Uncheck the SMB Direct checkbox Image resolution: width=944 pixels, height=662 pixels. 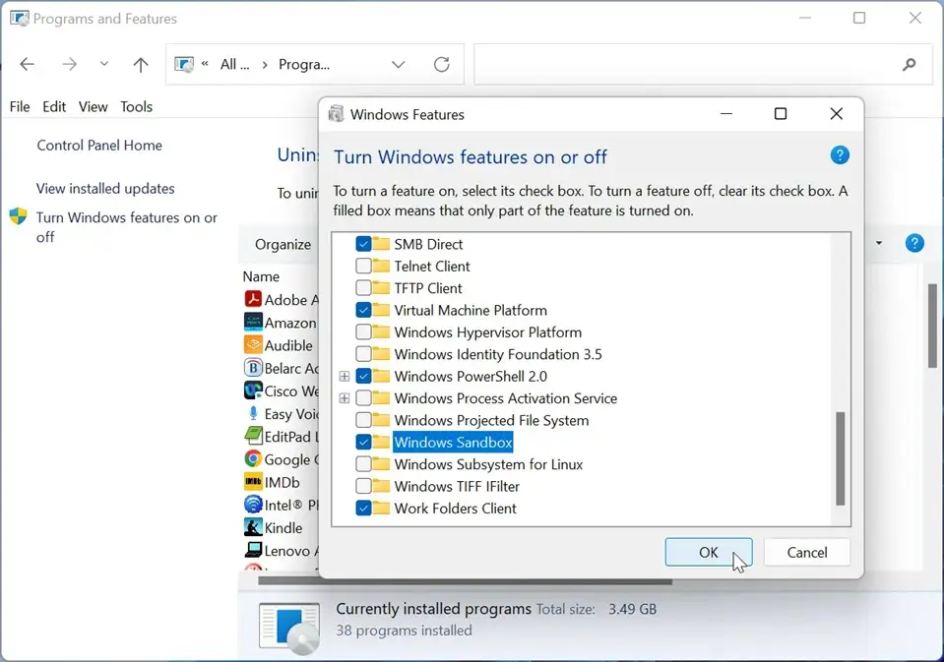pos(363,244)
